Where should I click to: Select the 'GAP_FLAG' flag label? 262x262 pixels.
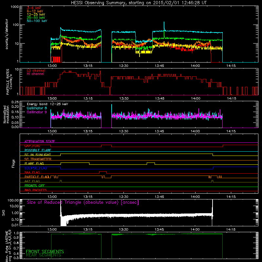32,146
